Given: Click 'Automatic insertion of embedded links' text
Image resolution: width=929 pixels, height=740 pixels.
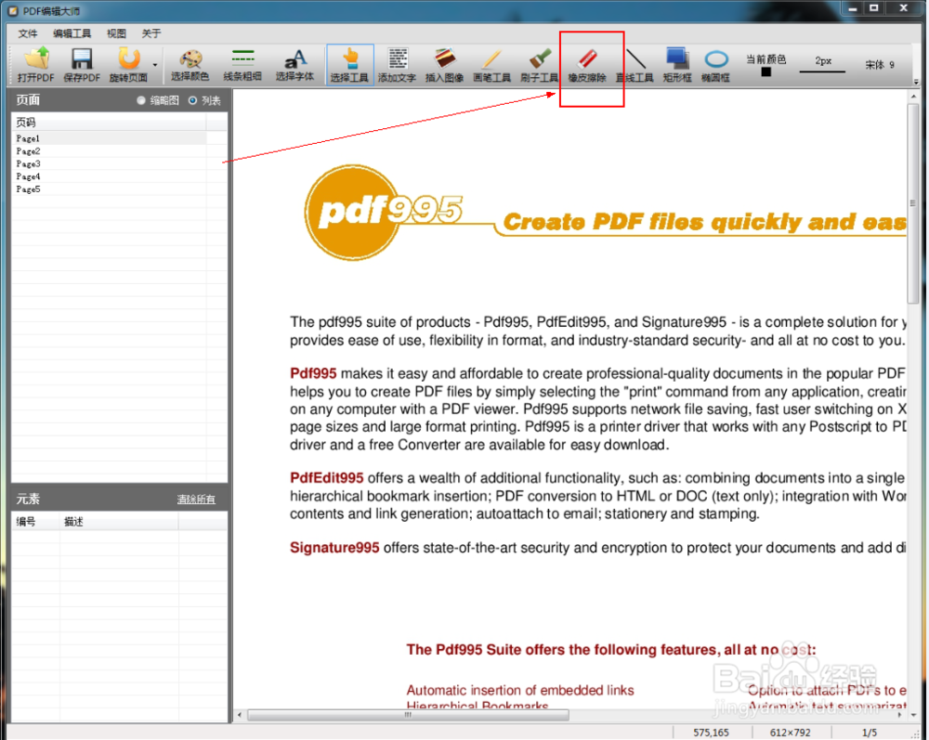Looking at the screenshot, I should click(x=520, y=690).
